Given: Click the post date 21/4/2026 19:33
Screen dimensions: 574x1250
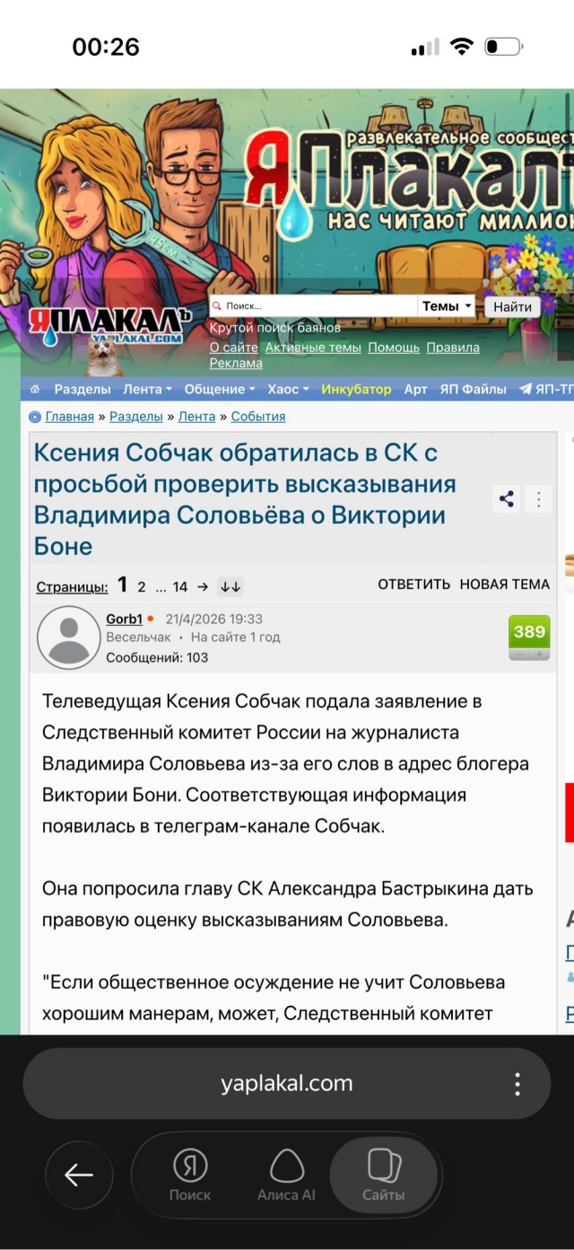Looking at the screenshot, I should point(213,620).
